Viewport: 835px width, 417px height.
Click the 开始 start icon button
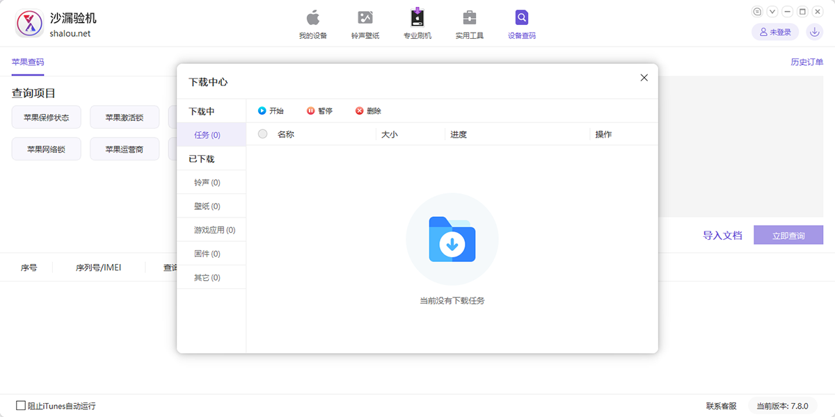(x=271, y=111)
